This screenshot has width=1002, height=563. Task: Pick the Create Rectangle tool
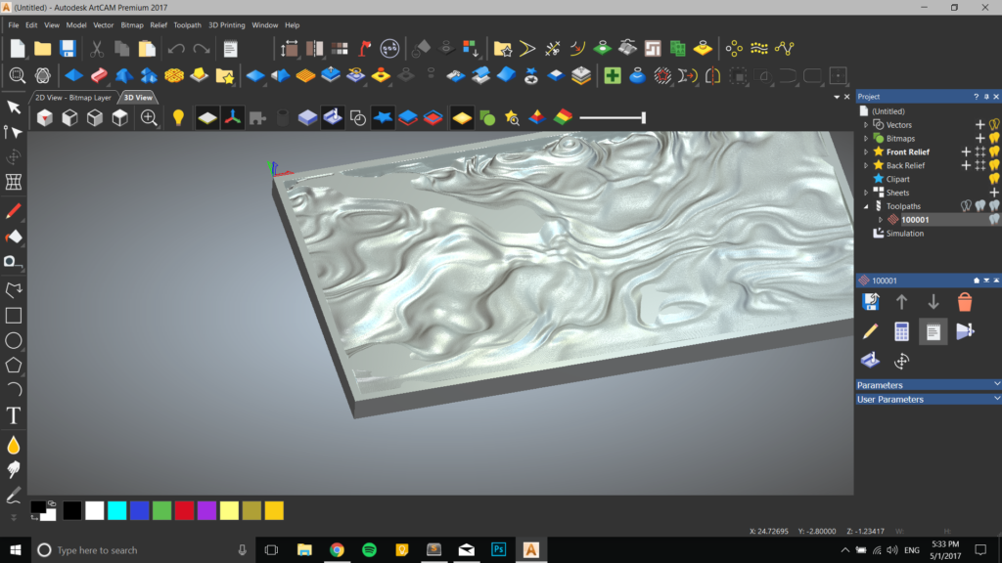tap(14, 316)
